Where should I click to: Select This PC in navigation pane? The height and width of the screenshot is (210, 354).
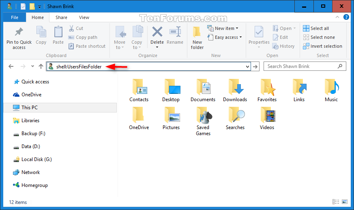[x=60, y=108]
